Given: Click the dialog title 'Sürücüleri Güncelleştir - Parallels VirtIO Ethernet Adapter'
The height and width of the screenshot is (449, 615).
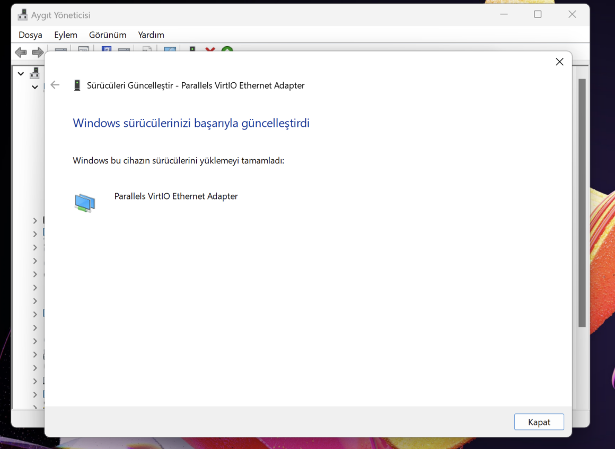Looking at the screenshot, I should click(196, 85).
